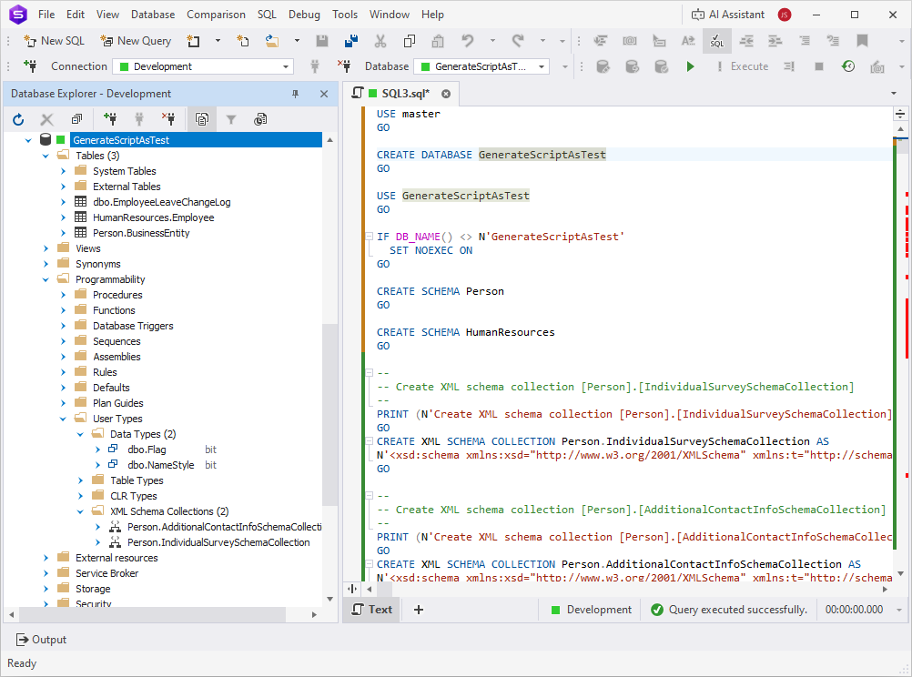This screenshot has width=912, height=677.
Task: Open the Connection Development dropdown
Action: click(x=203, y=66)
